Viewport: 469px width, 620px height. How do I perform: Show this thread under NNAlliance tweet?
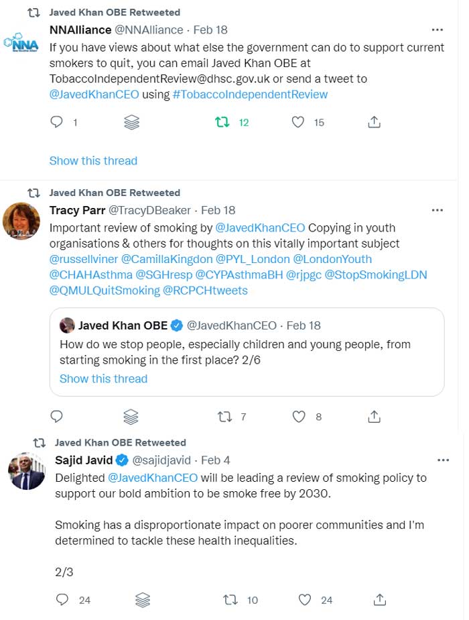pyautogui.click(x=93, y=160)
